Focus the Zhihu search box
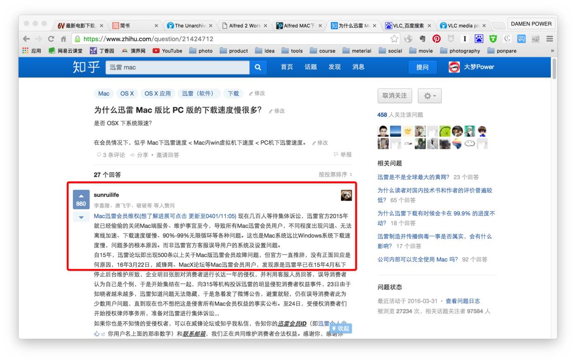Screen dimensions: 576x361 pos(178,67)
